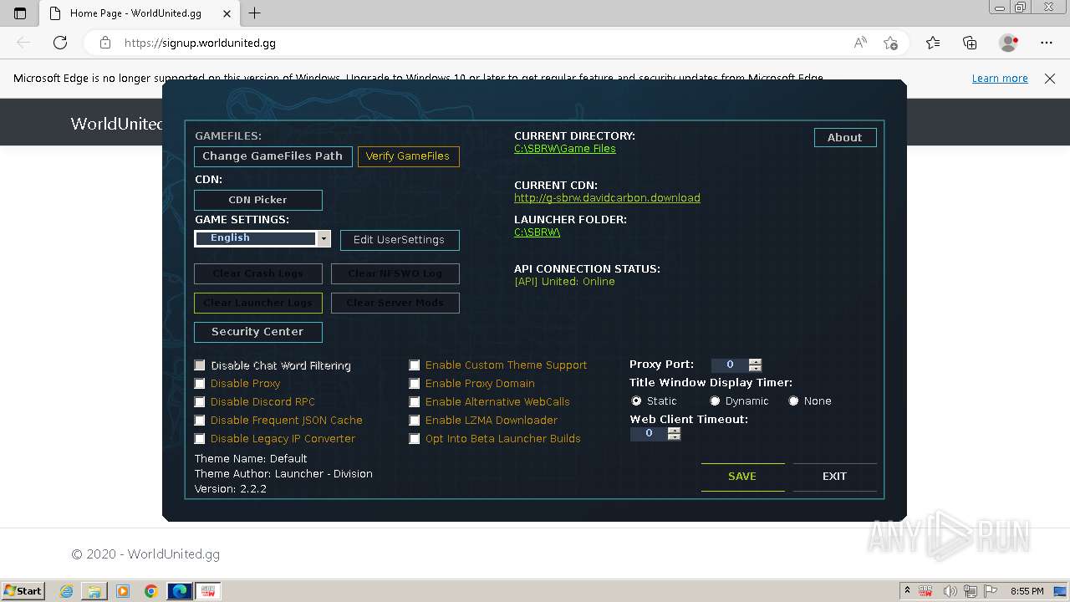1070x602 pixels.
Task: Expand the English language dropdown
Action: click(x=324, y=238)
